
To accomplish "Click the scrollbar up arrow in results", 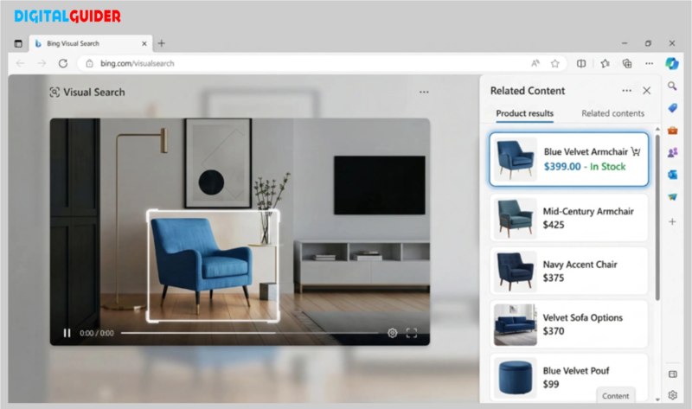I will [x=657, y=129].
